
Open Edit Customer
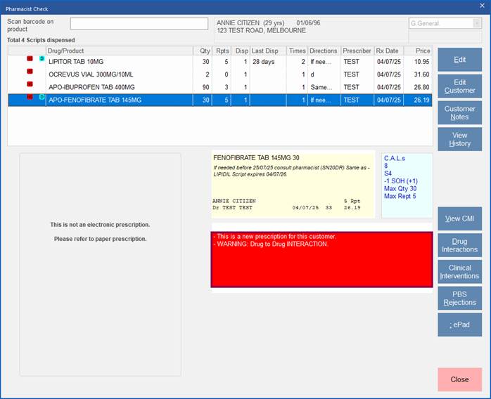(x=459, y=86)
